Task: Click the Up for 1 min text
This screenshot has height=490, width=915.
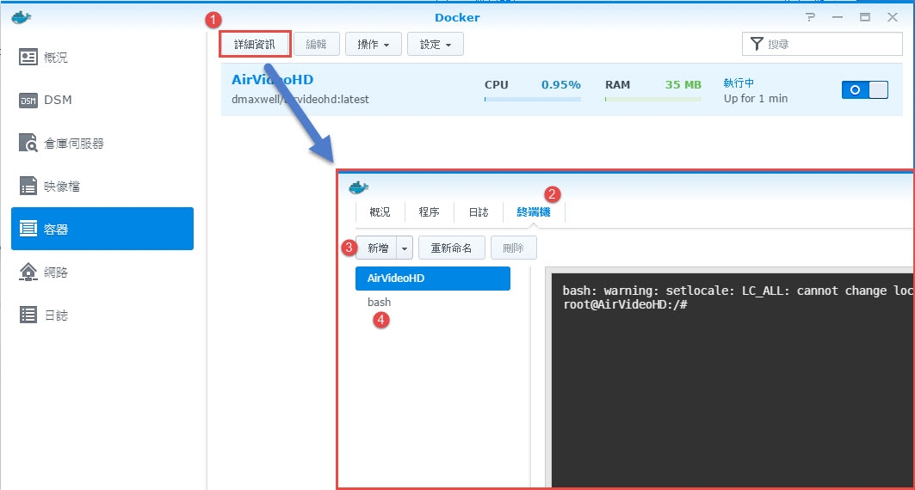Action: [756, 99]
